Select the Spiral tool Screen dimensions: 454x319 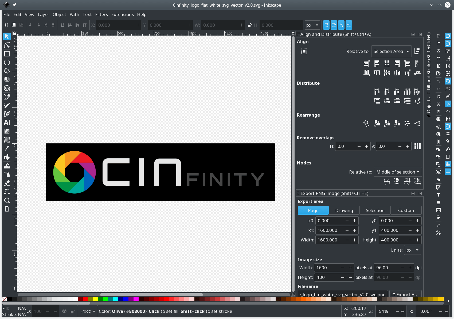click(x=7, y=88)
